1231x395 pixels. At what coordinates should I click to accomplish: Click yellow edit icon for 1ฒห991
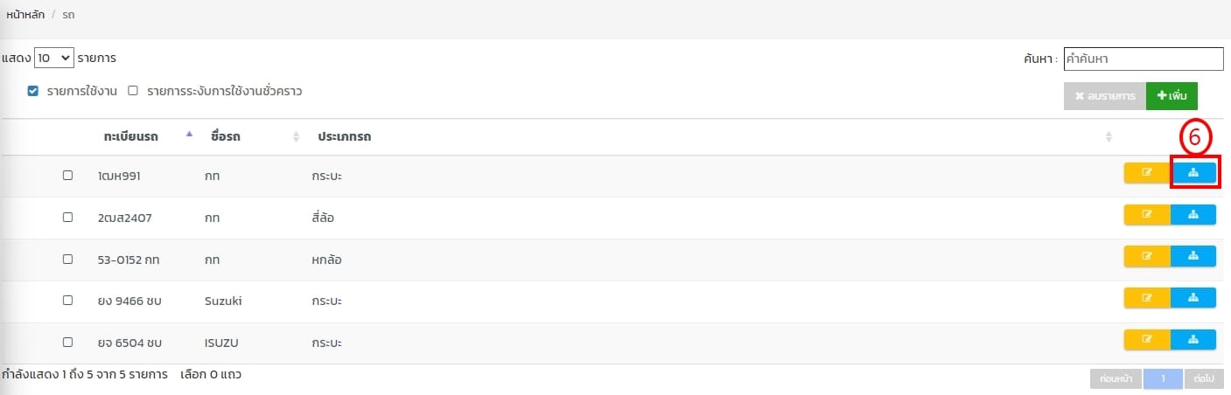tap(1146, 173)
